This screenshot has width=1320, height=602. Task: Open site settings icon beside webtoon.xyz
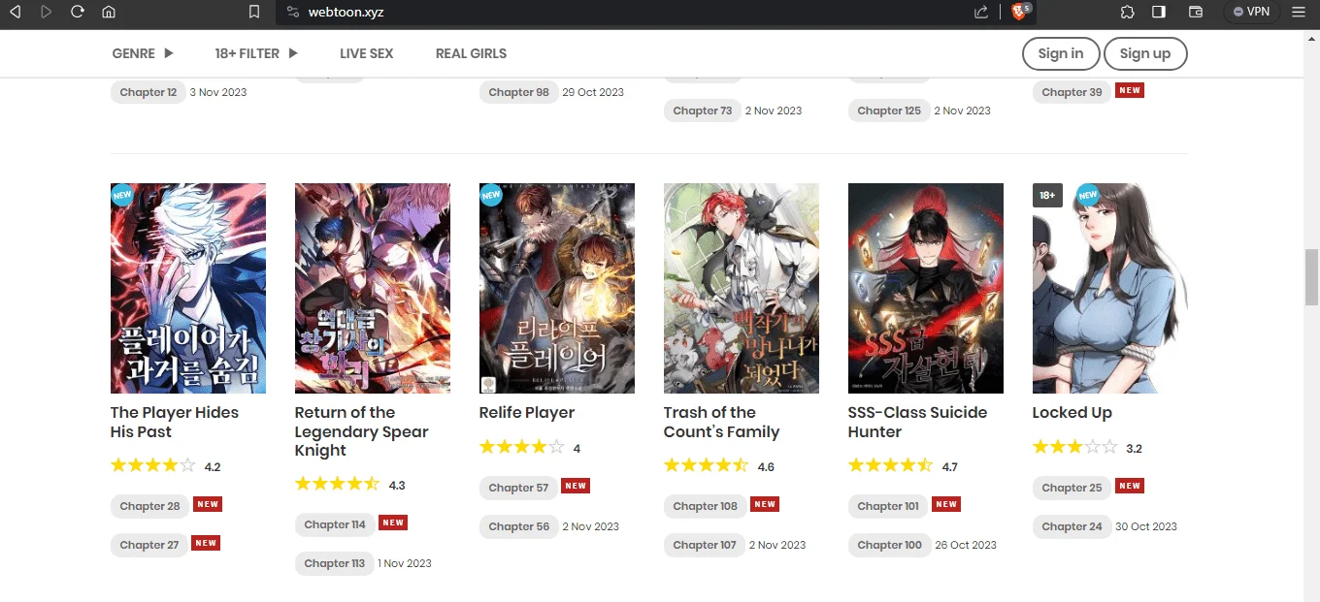292,12
